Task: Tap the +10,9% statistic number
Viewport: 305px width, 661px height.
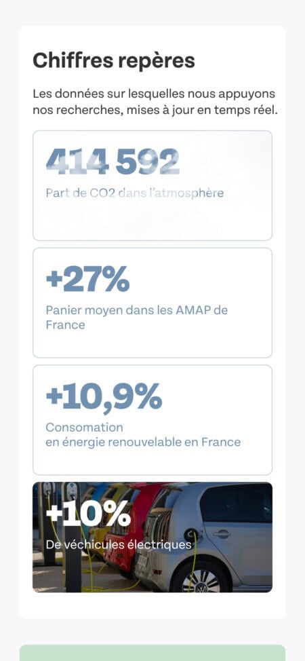Action: click(104, 397)
